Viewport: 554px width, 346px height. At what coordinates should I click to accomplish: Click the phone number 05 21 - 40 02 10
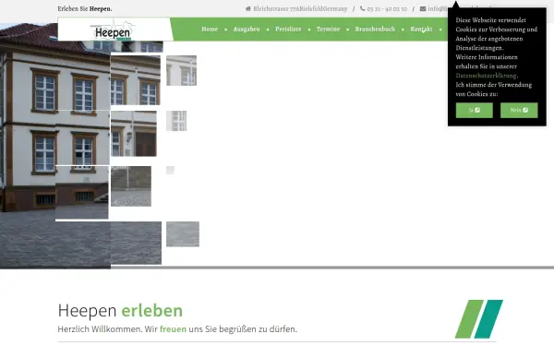click(387, 9)
